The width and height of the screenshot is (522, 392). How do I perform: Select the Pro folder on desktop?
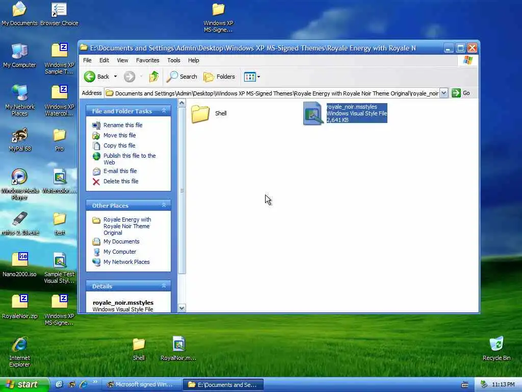(x=59, y=139)
